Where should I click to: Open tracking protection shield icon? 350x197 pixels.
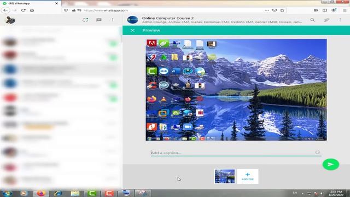[x=66, y=10]
